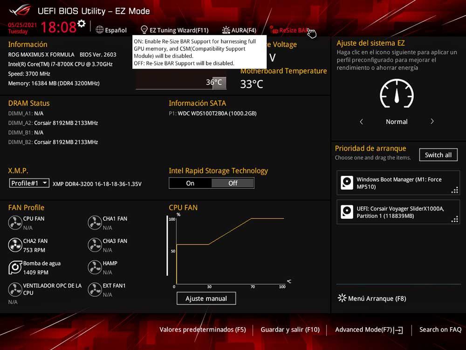Load Valores predeterminados (F5)
The width and height of the screenshot is (466, 350).
pos(203,329)
